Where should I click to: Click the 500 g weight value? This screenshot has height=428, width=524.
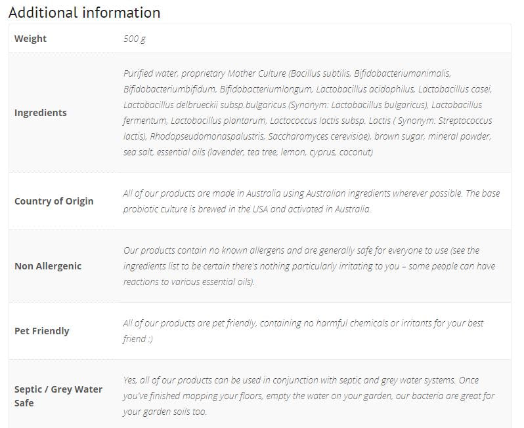click(x=135, y=39)
